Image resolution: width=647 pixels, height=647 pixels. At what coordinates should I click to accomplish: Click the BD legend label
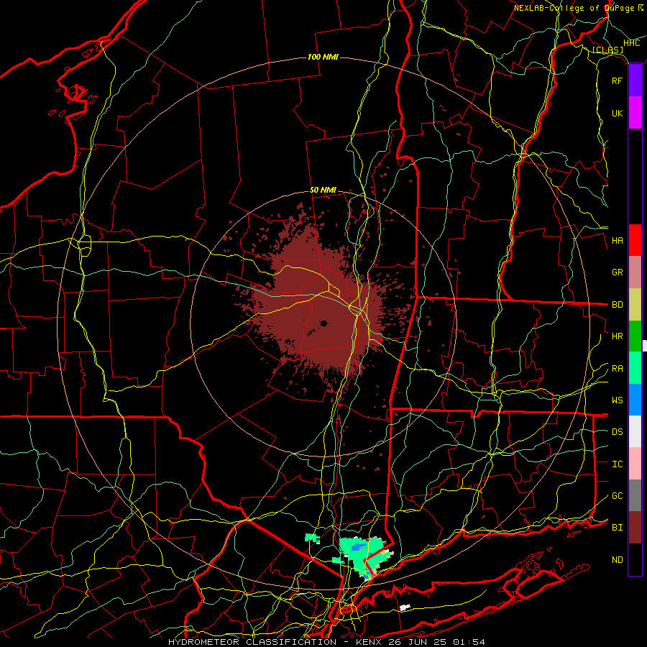tap(617, 305)
